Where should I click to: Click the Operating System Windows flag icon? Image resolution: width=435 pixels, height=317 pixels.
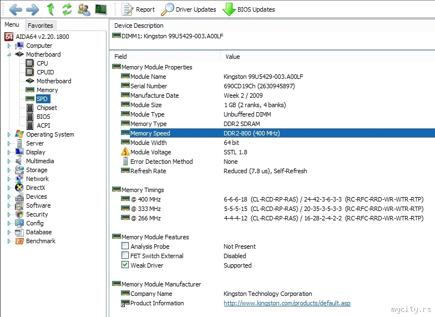pos(19,134)
